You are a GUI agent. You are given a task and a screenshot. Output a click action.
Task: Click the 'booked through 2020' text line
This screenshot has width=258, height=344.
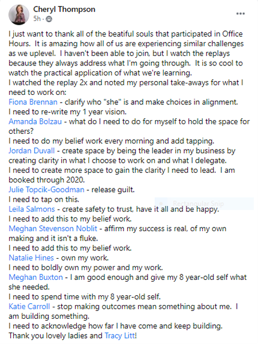47,180
